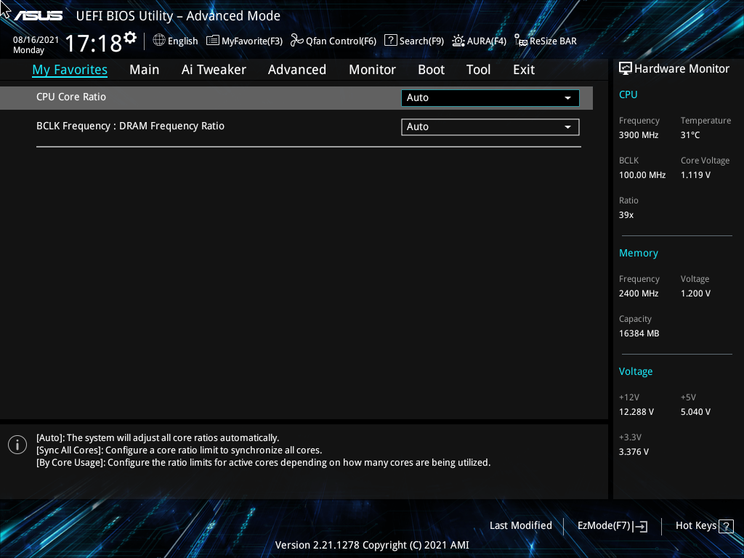Click the BCLK value 100.00 MHz
Viewport: 744px width, 558px height.
click(x=642, y=174)
